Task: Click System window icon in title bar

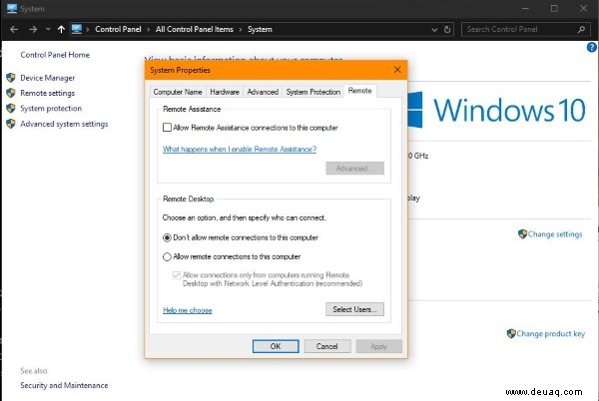Action: (12, 8)
